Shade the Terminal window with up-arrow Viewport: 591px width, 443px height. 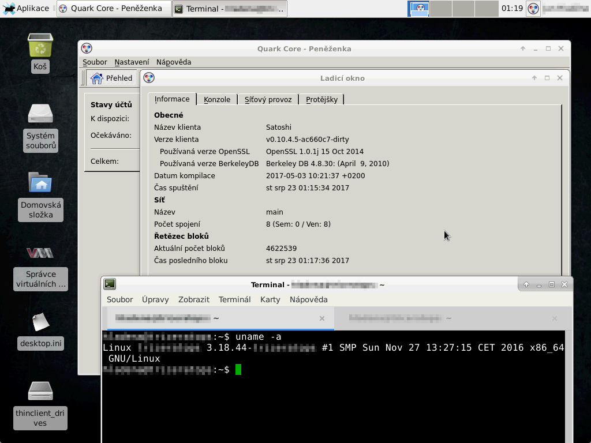pyautogui.click(x=526, y=284)
